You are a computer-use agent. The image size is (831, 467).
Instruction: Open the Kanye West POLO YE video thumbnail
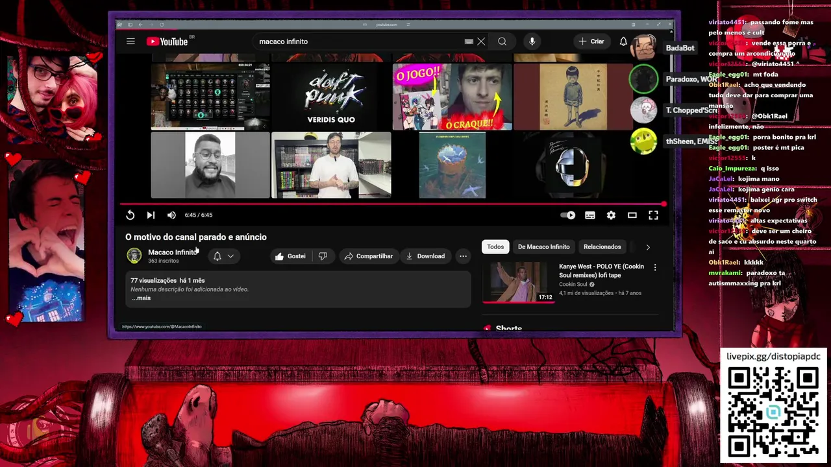(519, 282)
